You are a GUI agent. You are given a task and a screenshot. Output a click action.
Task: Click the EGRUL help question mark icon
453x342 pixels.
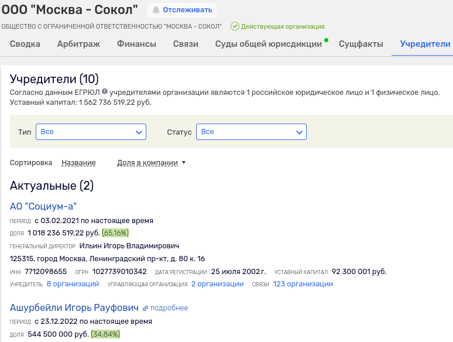[x=105, y=91]
